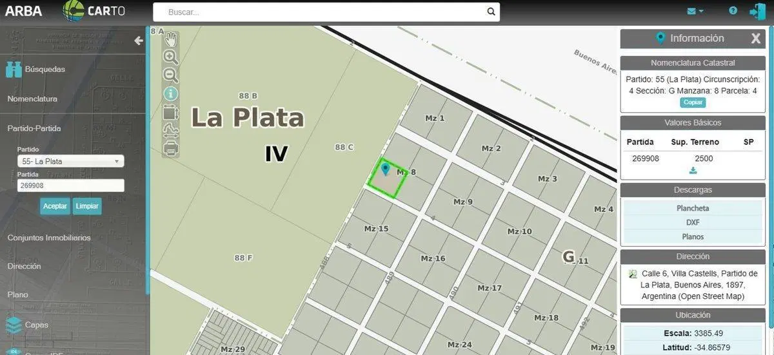Download the Plancheta
The width and height of the screenshot is (774, 355).
[693, 208]
